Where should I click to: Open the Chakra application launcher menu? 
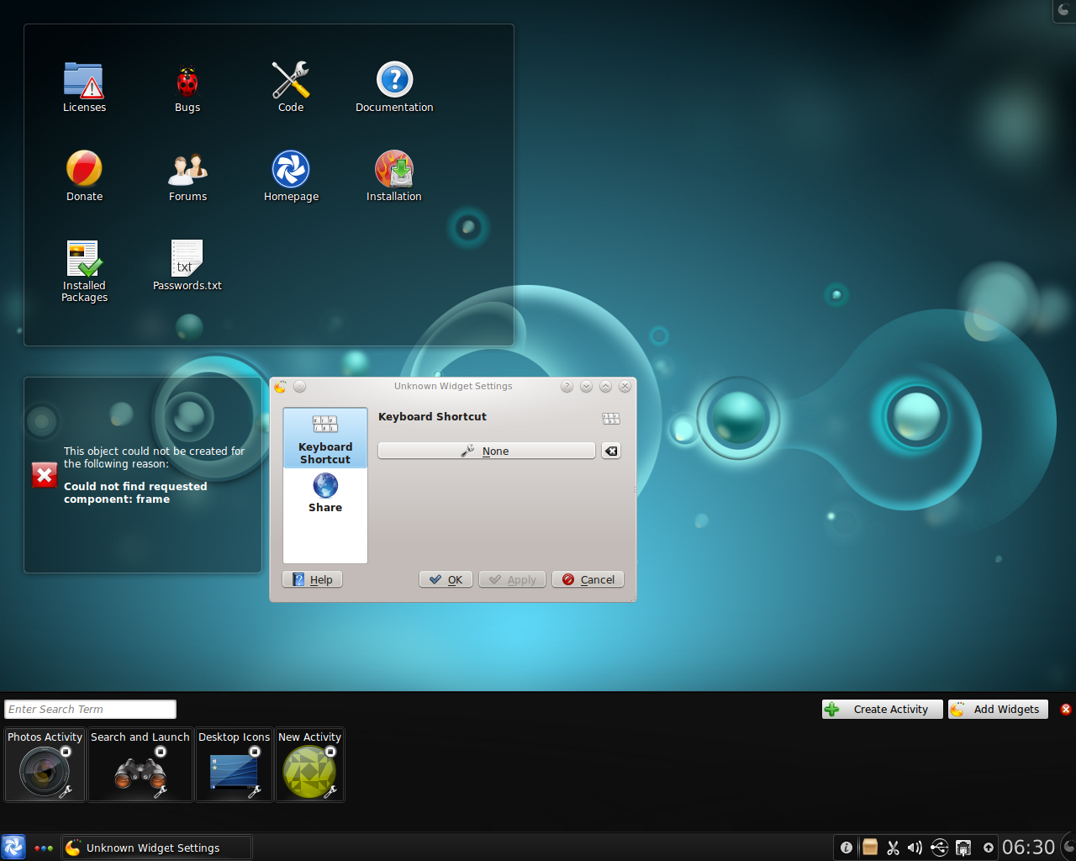(13, 847)
